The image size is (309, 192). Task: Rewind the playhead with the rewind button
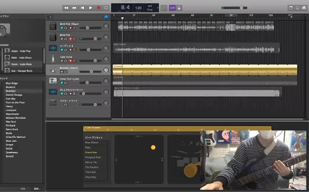[66, 8]
